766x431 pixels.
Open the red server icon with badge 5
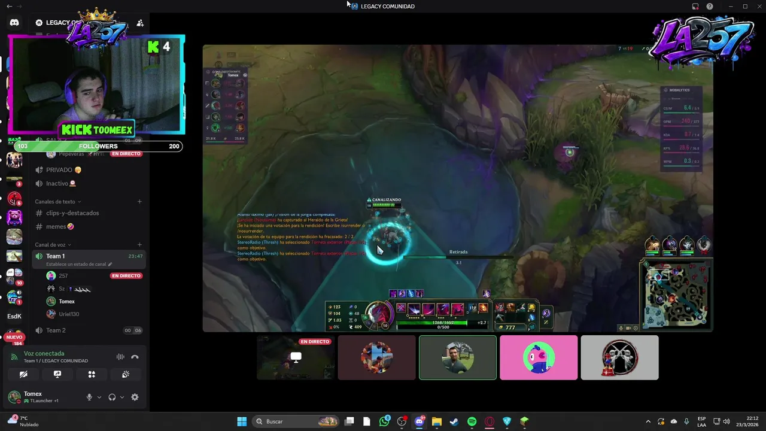coord(14,198)
